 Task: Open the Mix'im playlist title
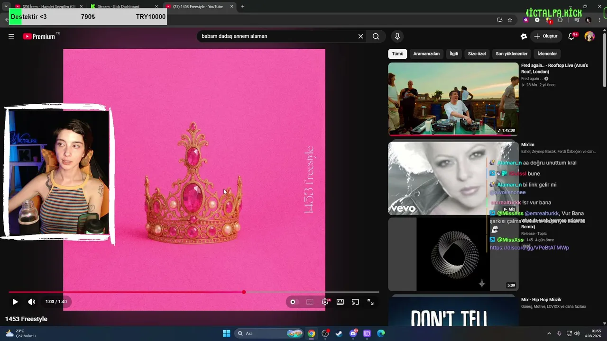(x=528, y=145)
